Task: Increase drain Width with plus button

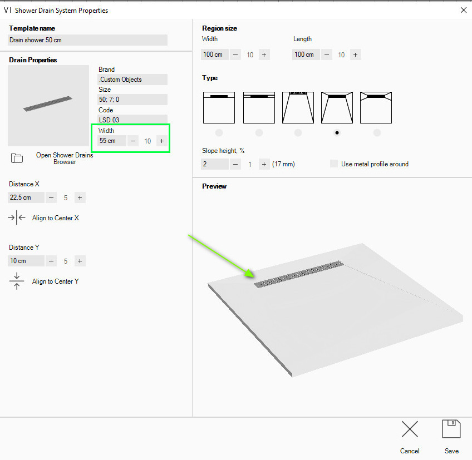Action: pyautogui.click(x=161, y=141)
